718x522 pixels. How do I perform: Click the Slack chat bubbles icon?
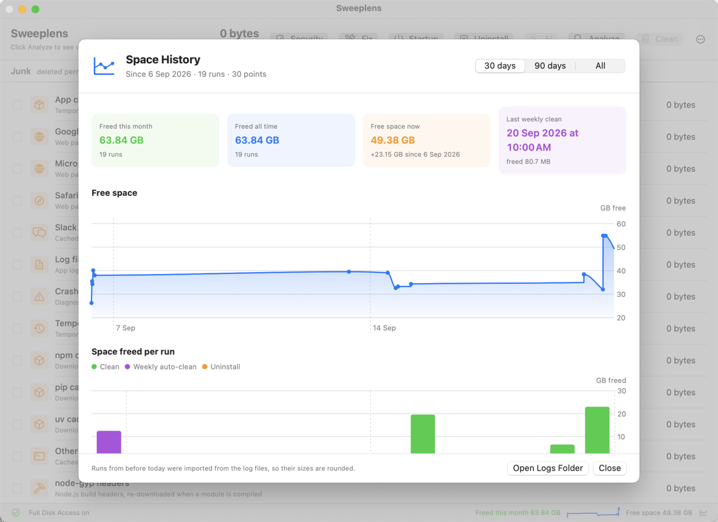[x=39, y=232]
